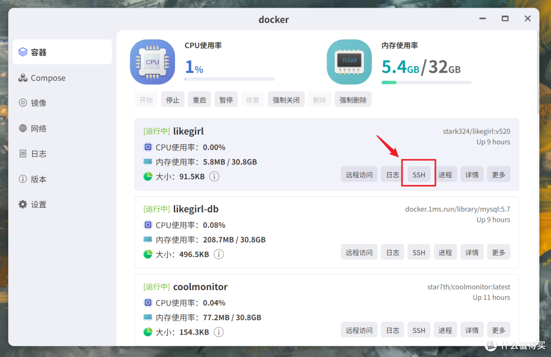The height and width of the screenshot is (357, 551).
Task: Open 远程访问 for likegirl-db
Action: (359, 252)
